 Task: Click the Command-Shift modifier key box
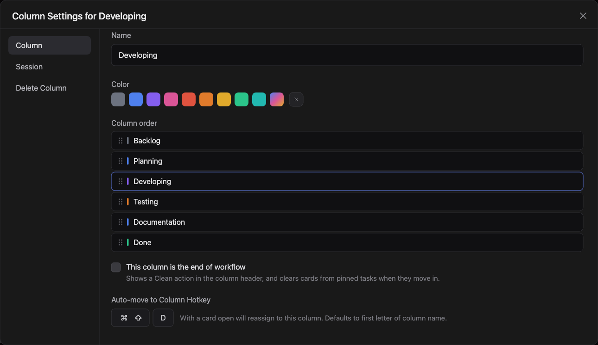click(130, 318)
